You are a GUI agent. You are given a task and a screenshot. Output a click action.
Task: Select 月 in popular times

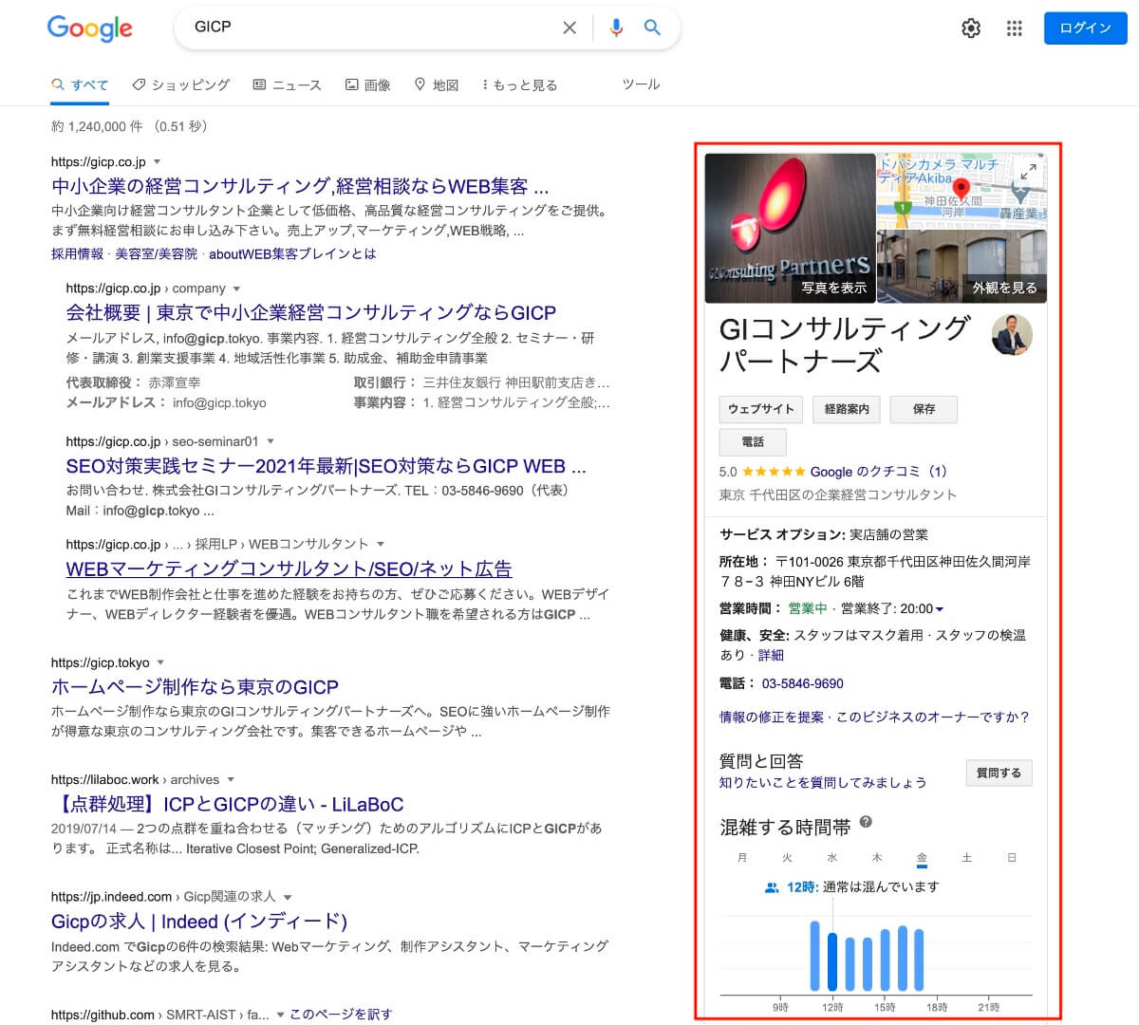[742, 858]
